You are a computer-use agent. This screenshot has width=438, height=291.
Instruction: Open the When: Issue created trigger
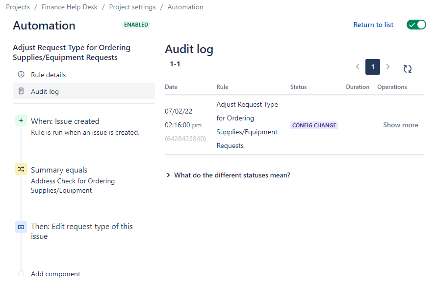[65, 121]
